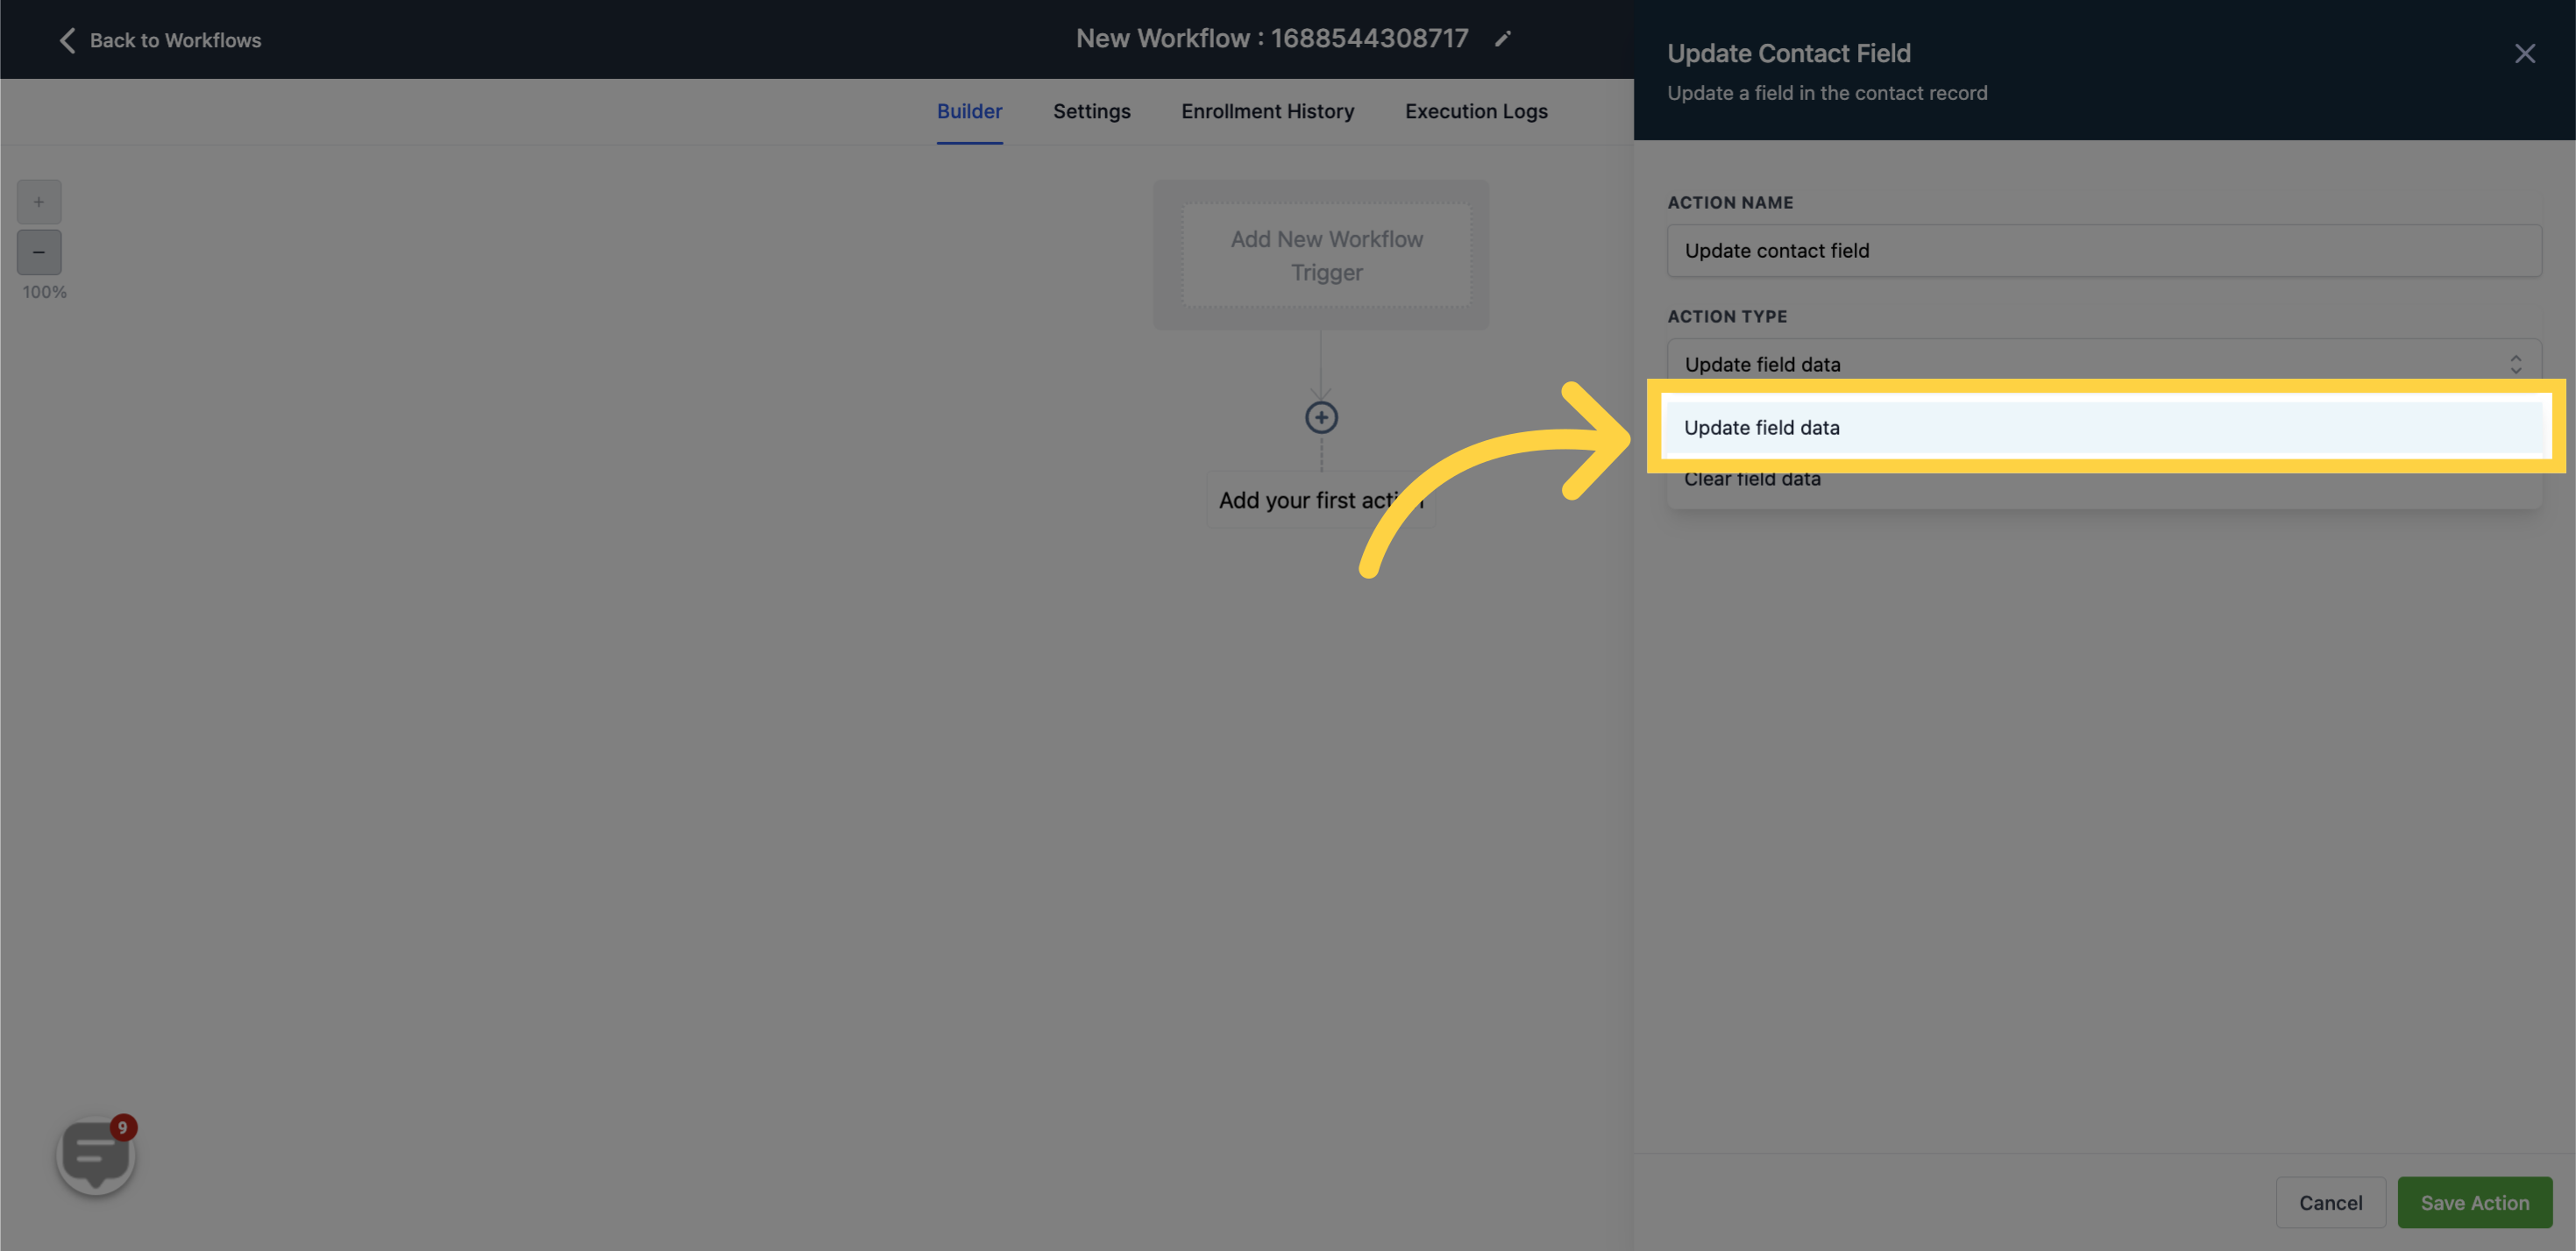Screen dimensions: 2576x1251
Task: Open the chat support widget
Action: [96, 1155]
